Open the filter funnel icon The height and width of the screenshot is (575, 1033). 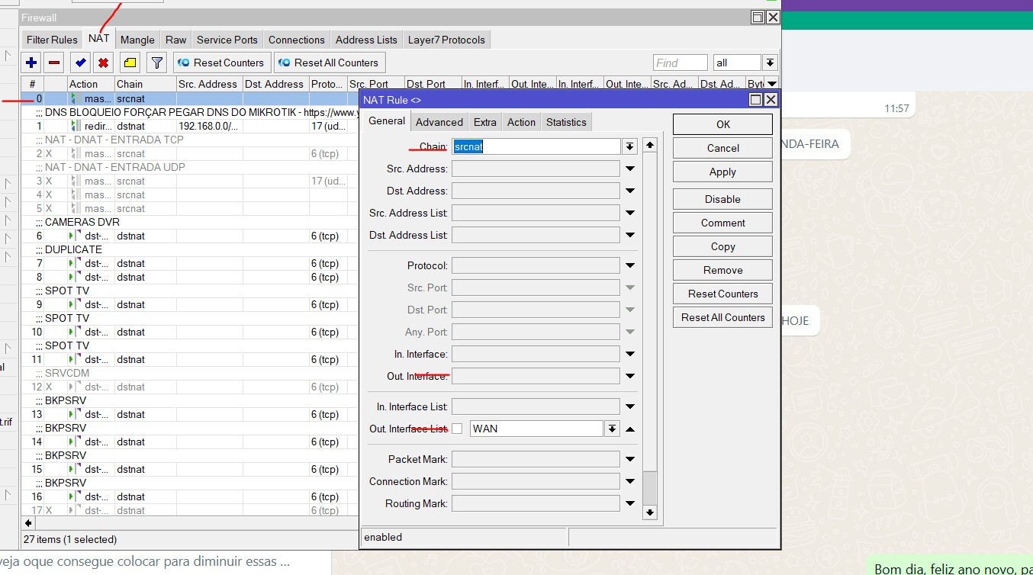pyautogui.click(x=156, y=63)
